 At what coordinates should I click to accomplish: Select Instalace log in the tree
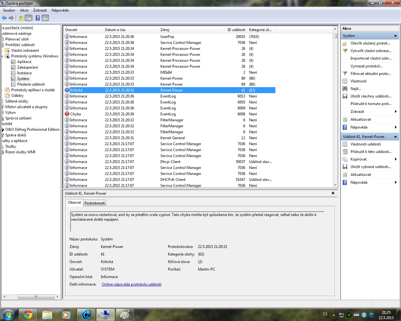(24, 73)
